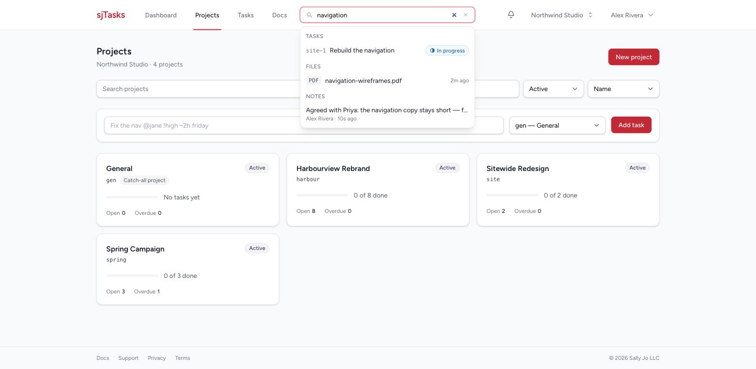Image resolution: width=756 pixels, height=369 pixels.
Task: Open the Harbourview Rebrand project title
Action: pyautogui.click(x=333, y=169)
